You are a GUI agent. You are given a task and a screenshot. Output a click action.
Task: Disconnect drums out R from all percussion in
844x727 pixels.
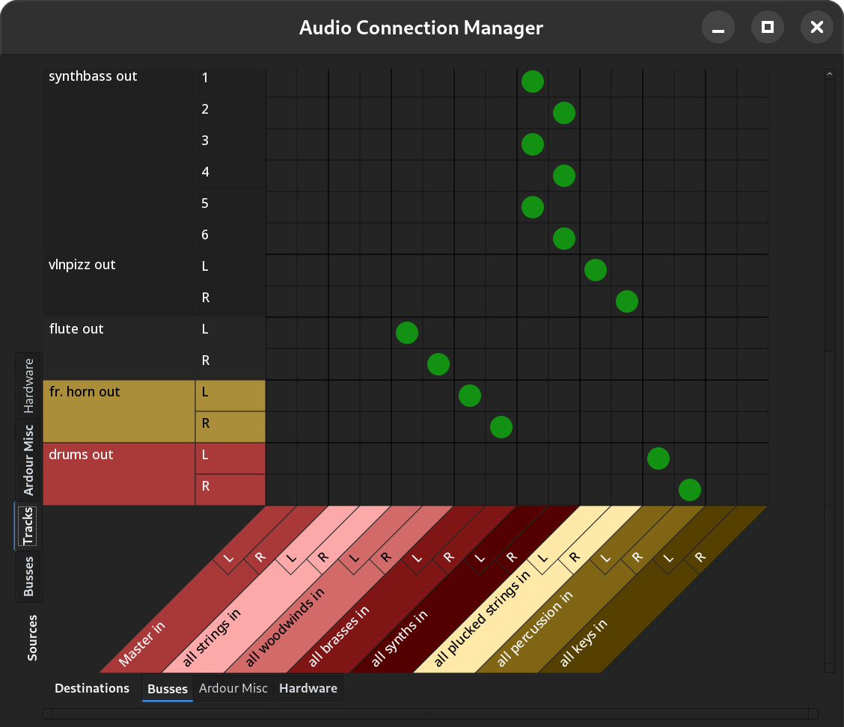[689, 490]
